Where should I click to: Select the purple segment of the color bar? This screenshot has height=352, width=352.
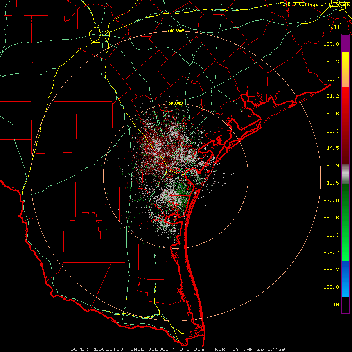pyautogui.click(x=345, y=43)
